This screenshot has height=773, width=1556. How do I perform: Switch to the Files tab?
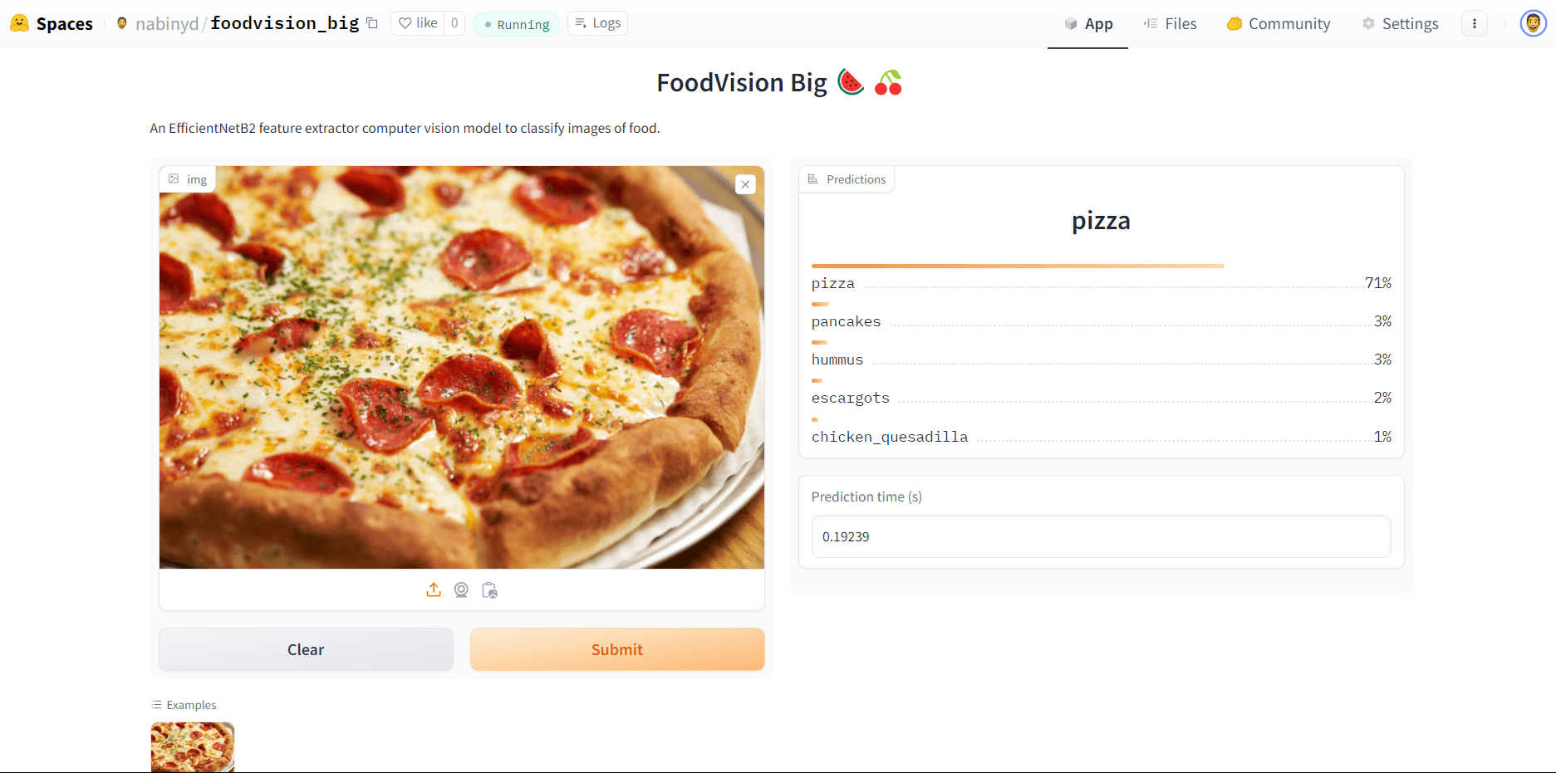click(1170, 24)
